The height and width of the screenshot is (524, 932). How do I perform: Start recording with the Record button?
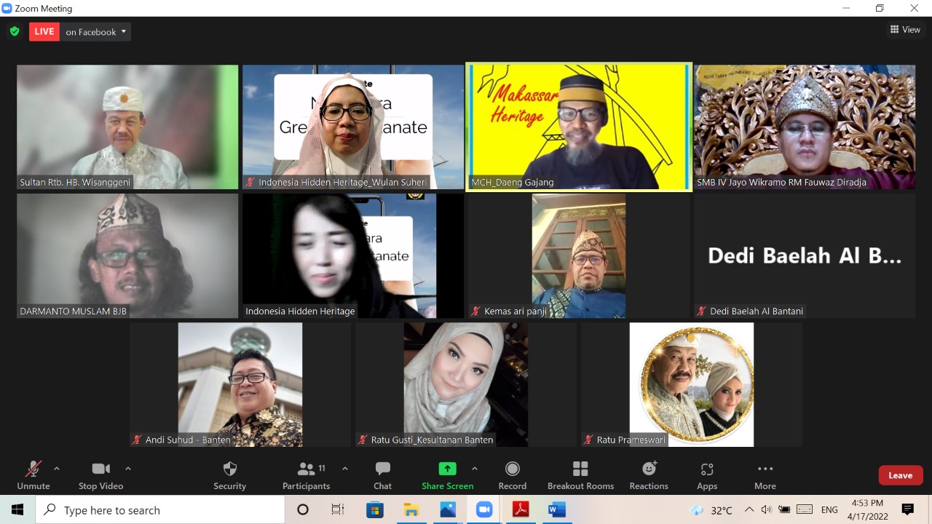click(x=513, y=475)
